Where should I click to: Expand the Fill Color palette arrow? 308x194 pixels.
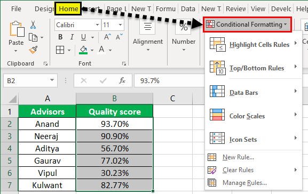[x=92, y=50]
